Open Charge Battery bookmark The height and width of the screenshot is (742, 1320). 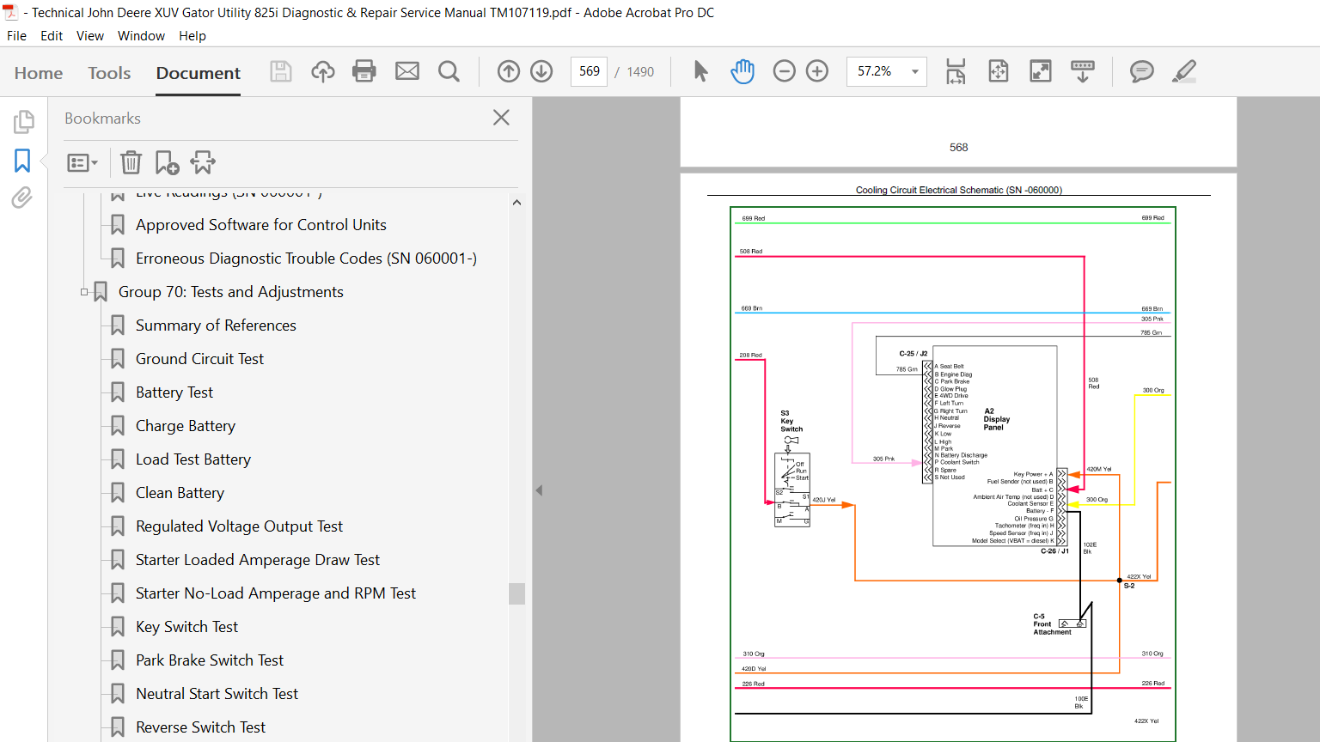[186, 426]
